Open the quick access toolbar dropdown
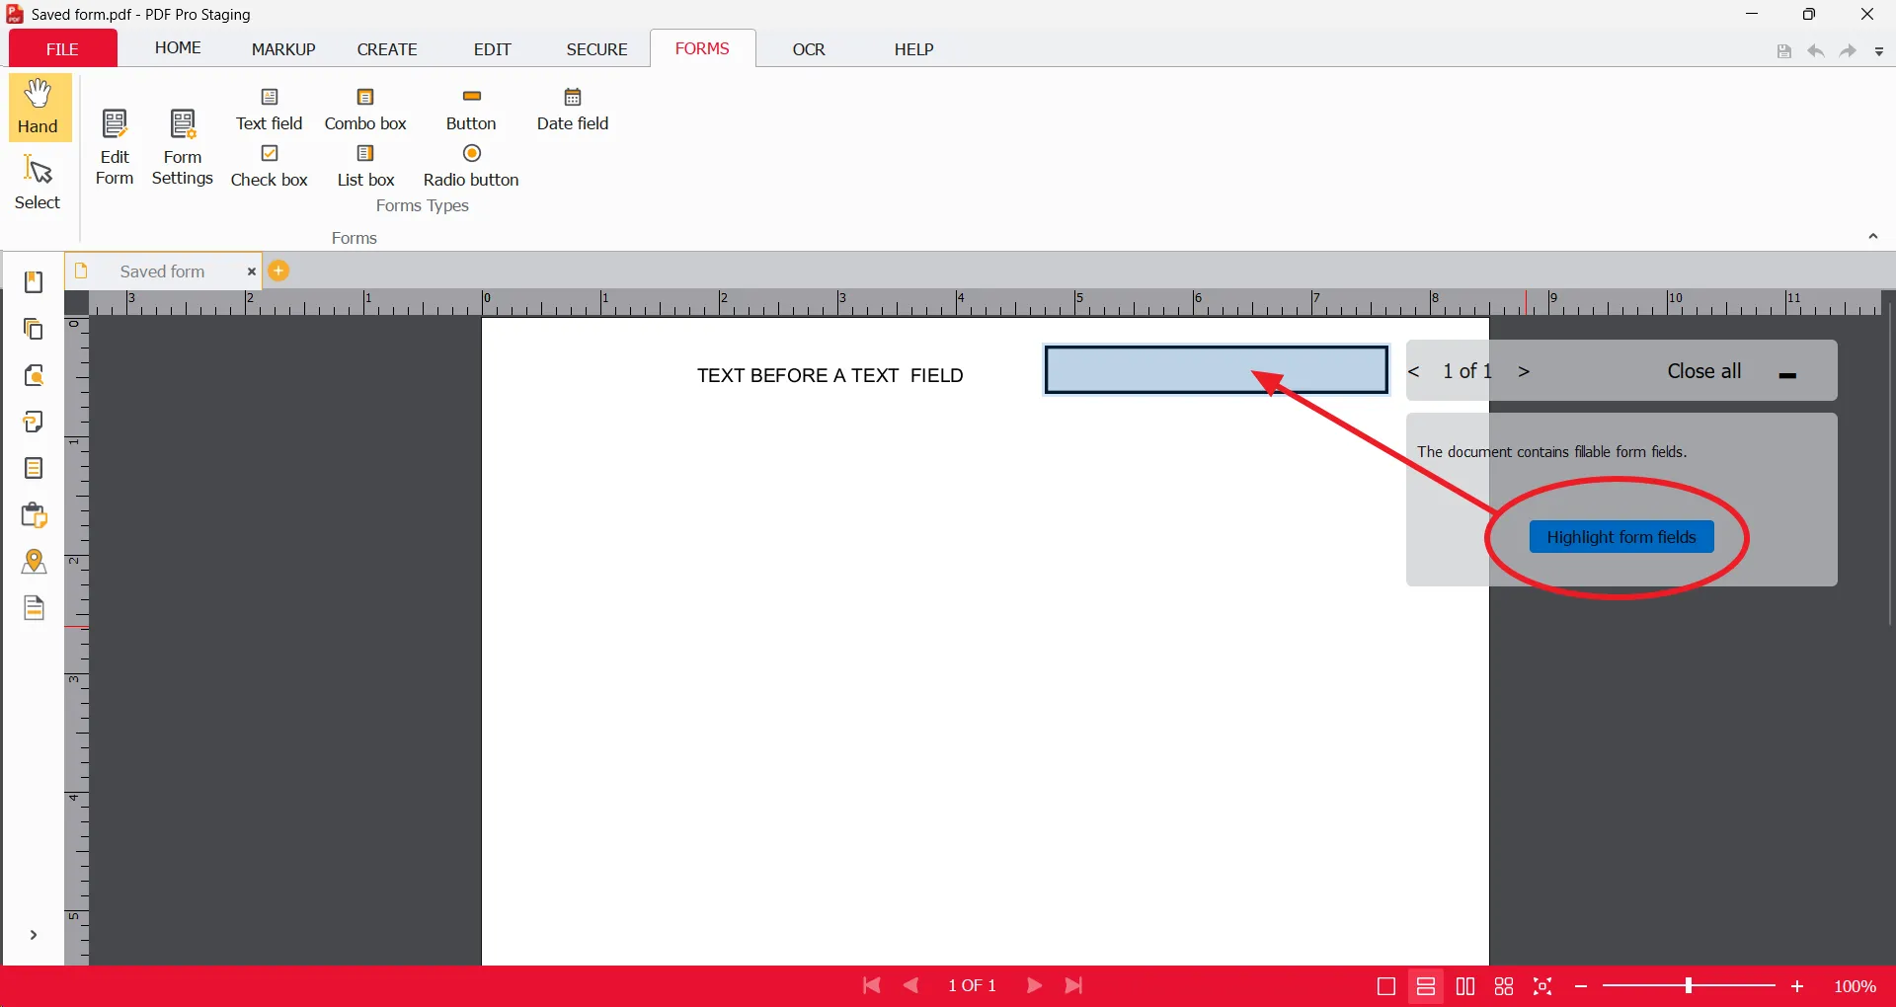 pos(1879,51)
